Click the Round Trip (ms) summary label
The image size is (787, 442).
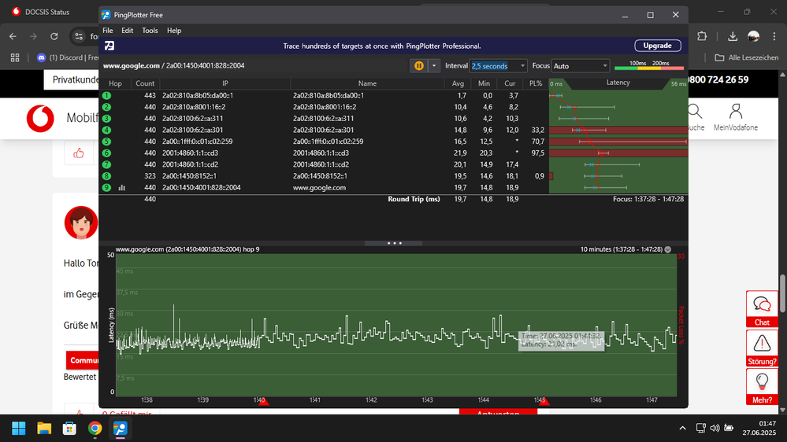(x=414, y=199)
